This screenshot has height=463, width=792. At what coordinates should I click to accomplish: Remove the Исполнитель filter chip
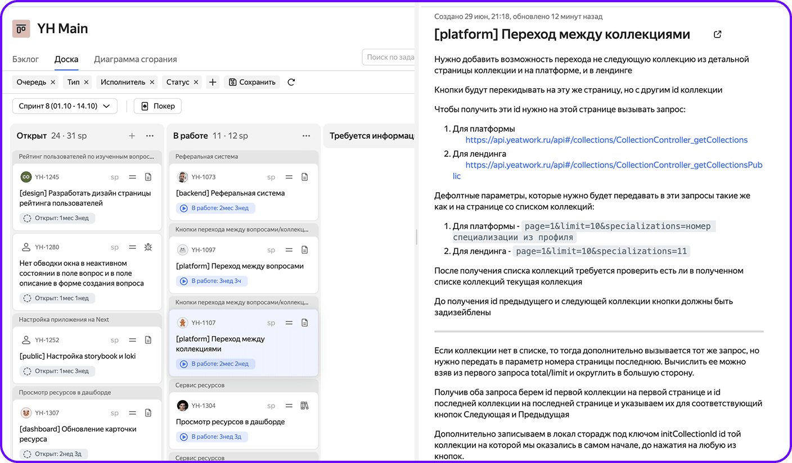tap(152, 82)
